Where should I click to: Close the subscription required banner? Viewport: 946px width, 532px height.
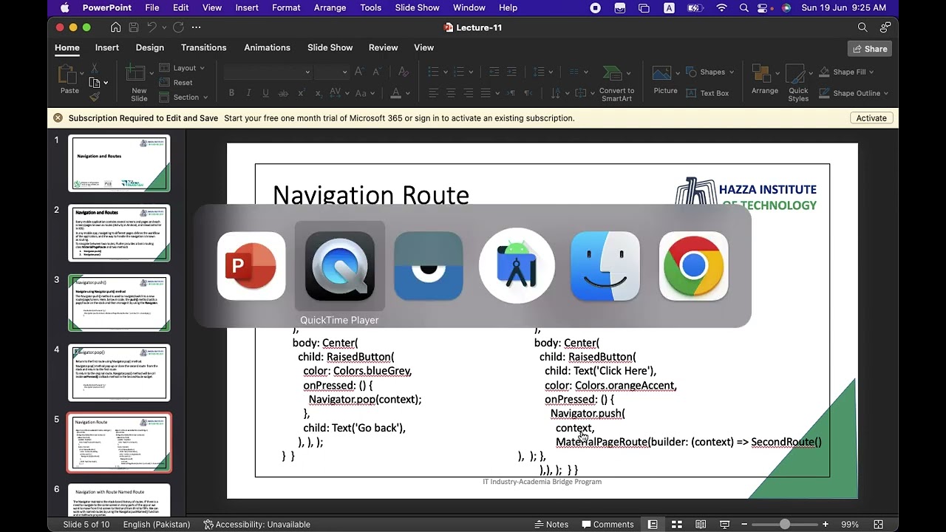click(58, 118)
